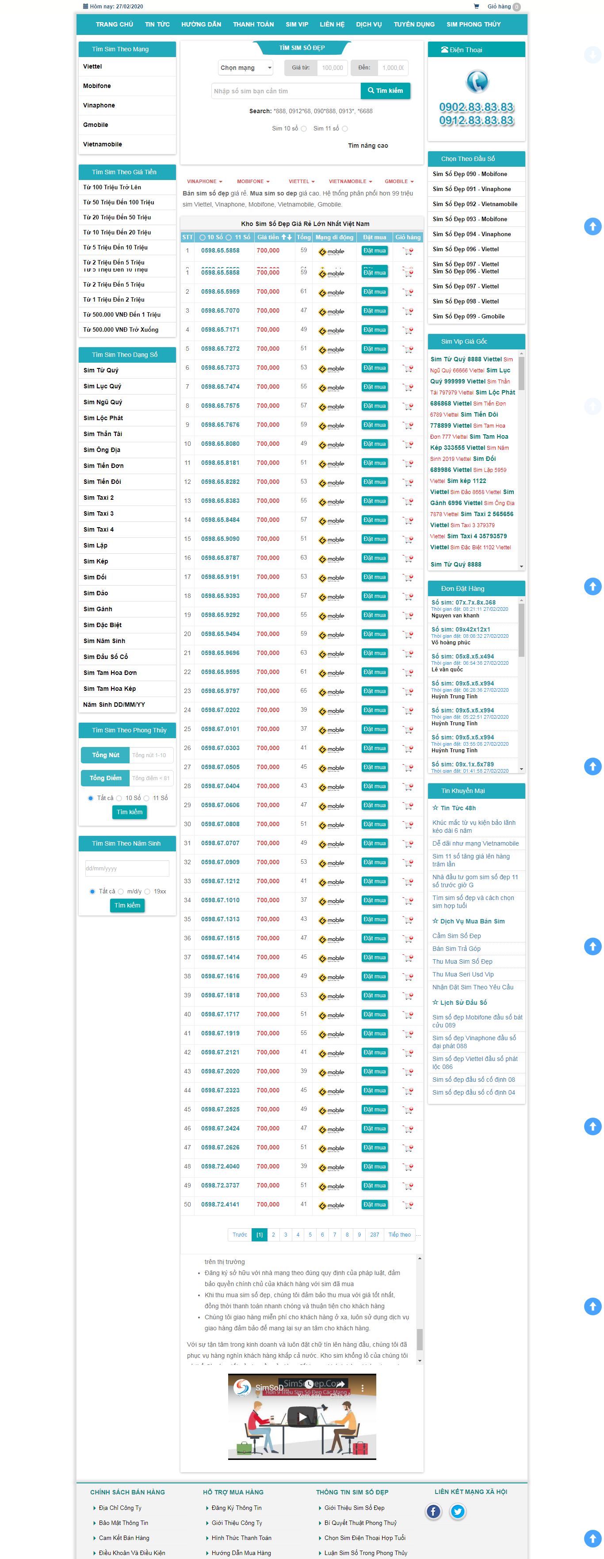The height and width of the screenshot is (1559, 604).
Task: Open TUYỂN DỤNG menu item
Action: 414,24
